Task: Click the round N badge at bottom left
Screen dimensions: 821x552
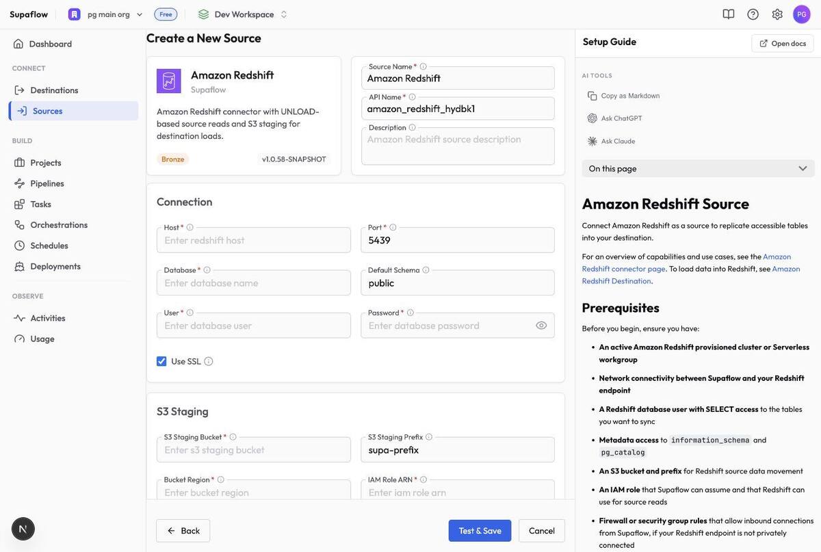Action: point(23,529)
